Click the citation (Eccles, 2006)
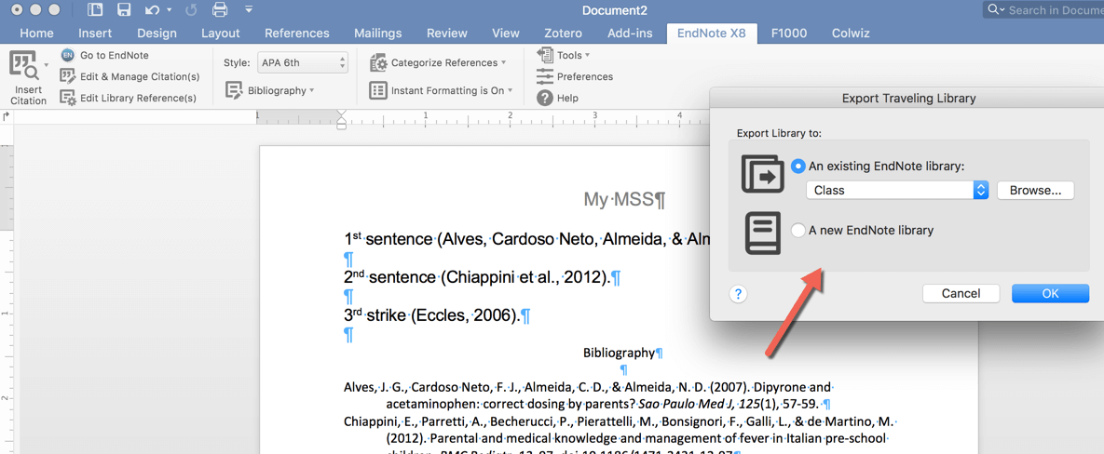 point(465,315)
